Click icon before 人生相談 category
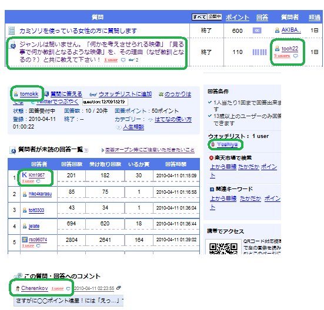324x310 pixels. [x=119, y=127]
